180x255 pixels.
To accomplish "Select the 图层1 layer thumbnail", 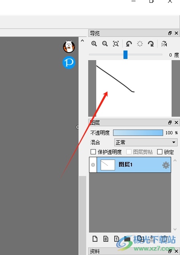I will pyautogui.click(x=108, y=165).
